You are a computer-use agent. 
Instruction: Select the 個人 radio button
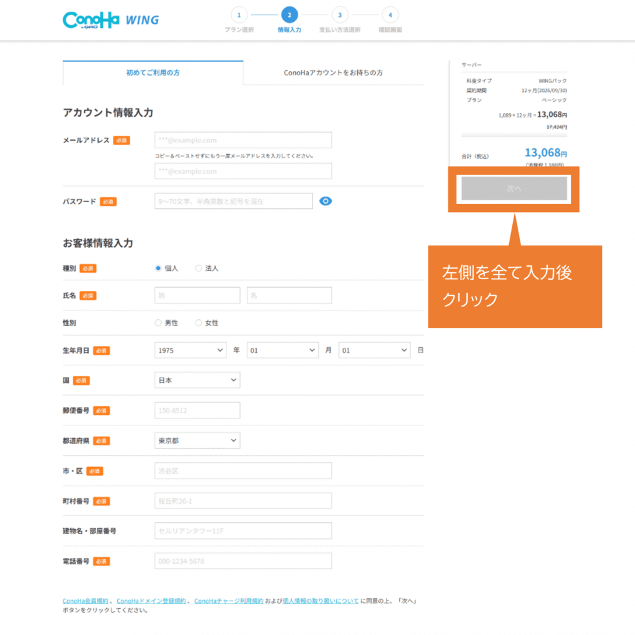pyautogui.click(x=158, y=269)
